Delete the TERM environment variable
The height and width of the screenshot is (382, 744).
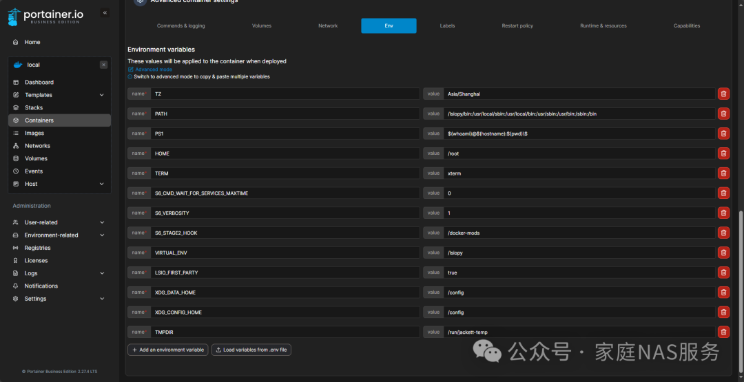(723, 173)
